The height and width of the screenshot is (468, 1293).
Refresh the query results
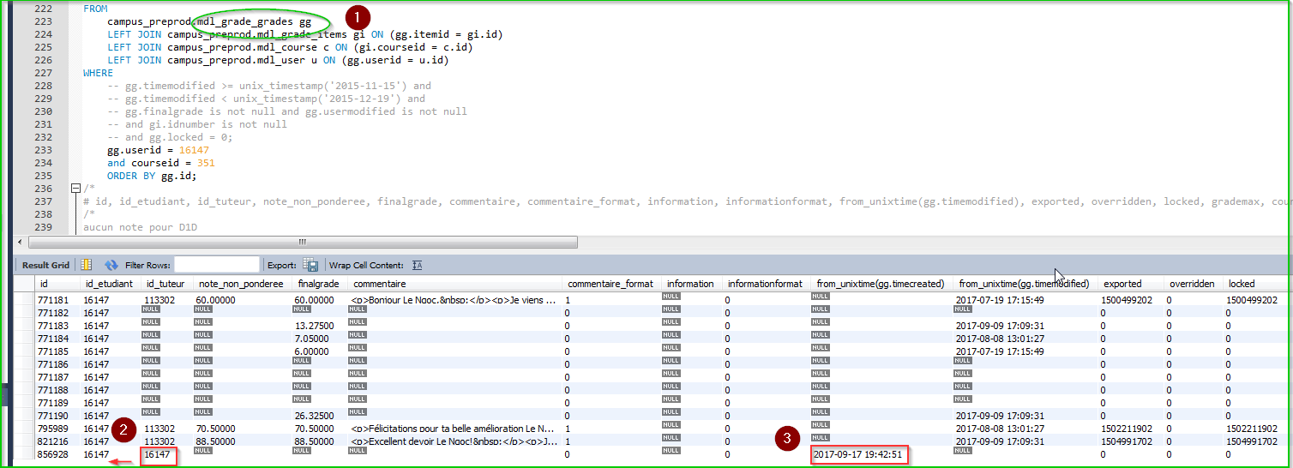pyautogui.click(x=111, y=266)
